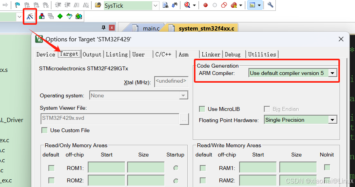355x187 pixels.
Task: Click the incremental find binoculars icon
Action: pyautogui.click(x=175, y=5)
